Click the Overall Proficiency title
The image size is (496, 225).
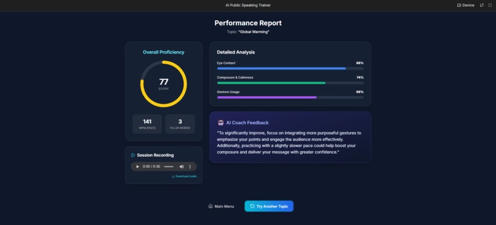[164, 52]
